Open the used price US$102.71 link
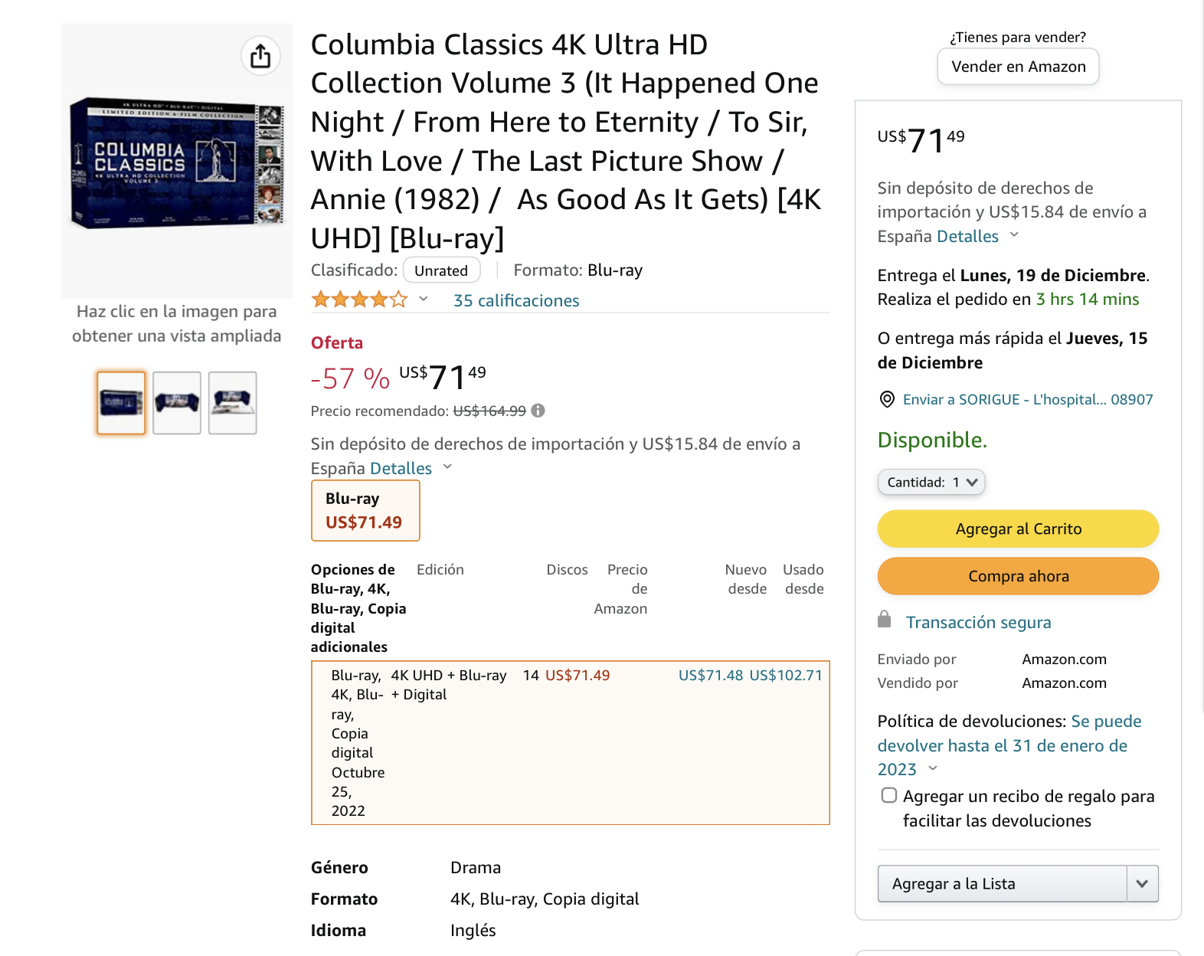Viewport: 1204px width, 956px height. pyautogui.click(x=785, y=675)
